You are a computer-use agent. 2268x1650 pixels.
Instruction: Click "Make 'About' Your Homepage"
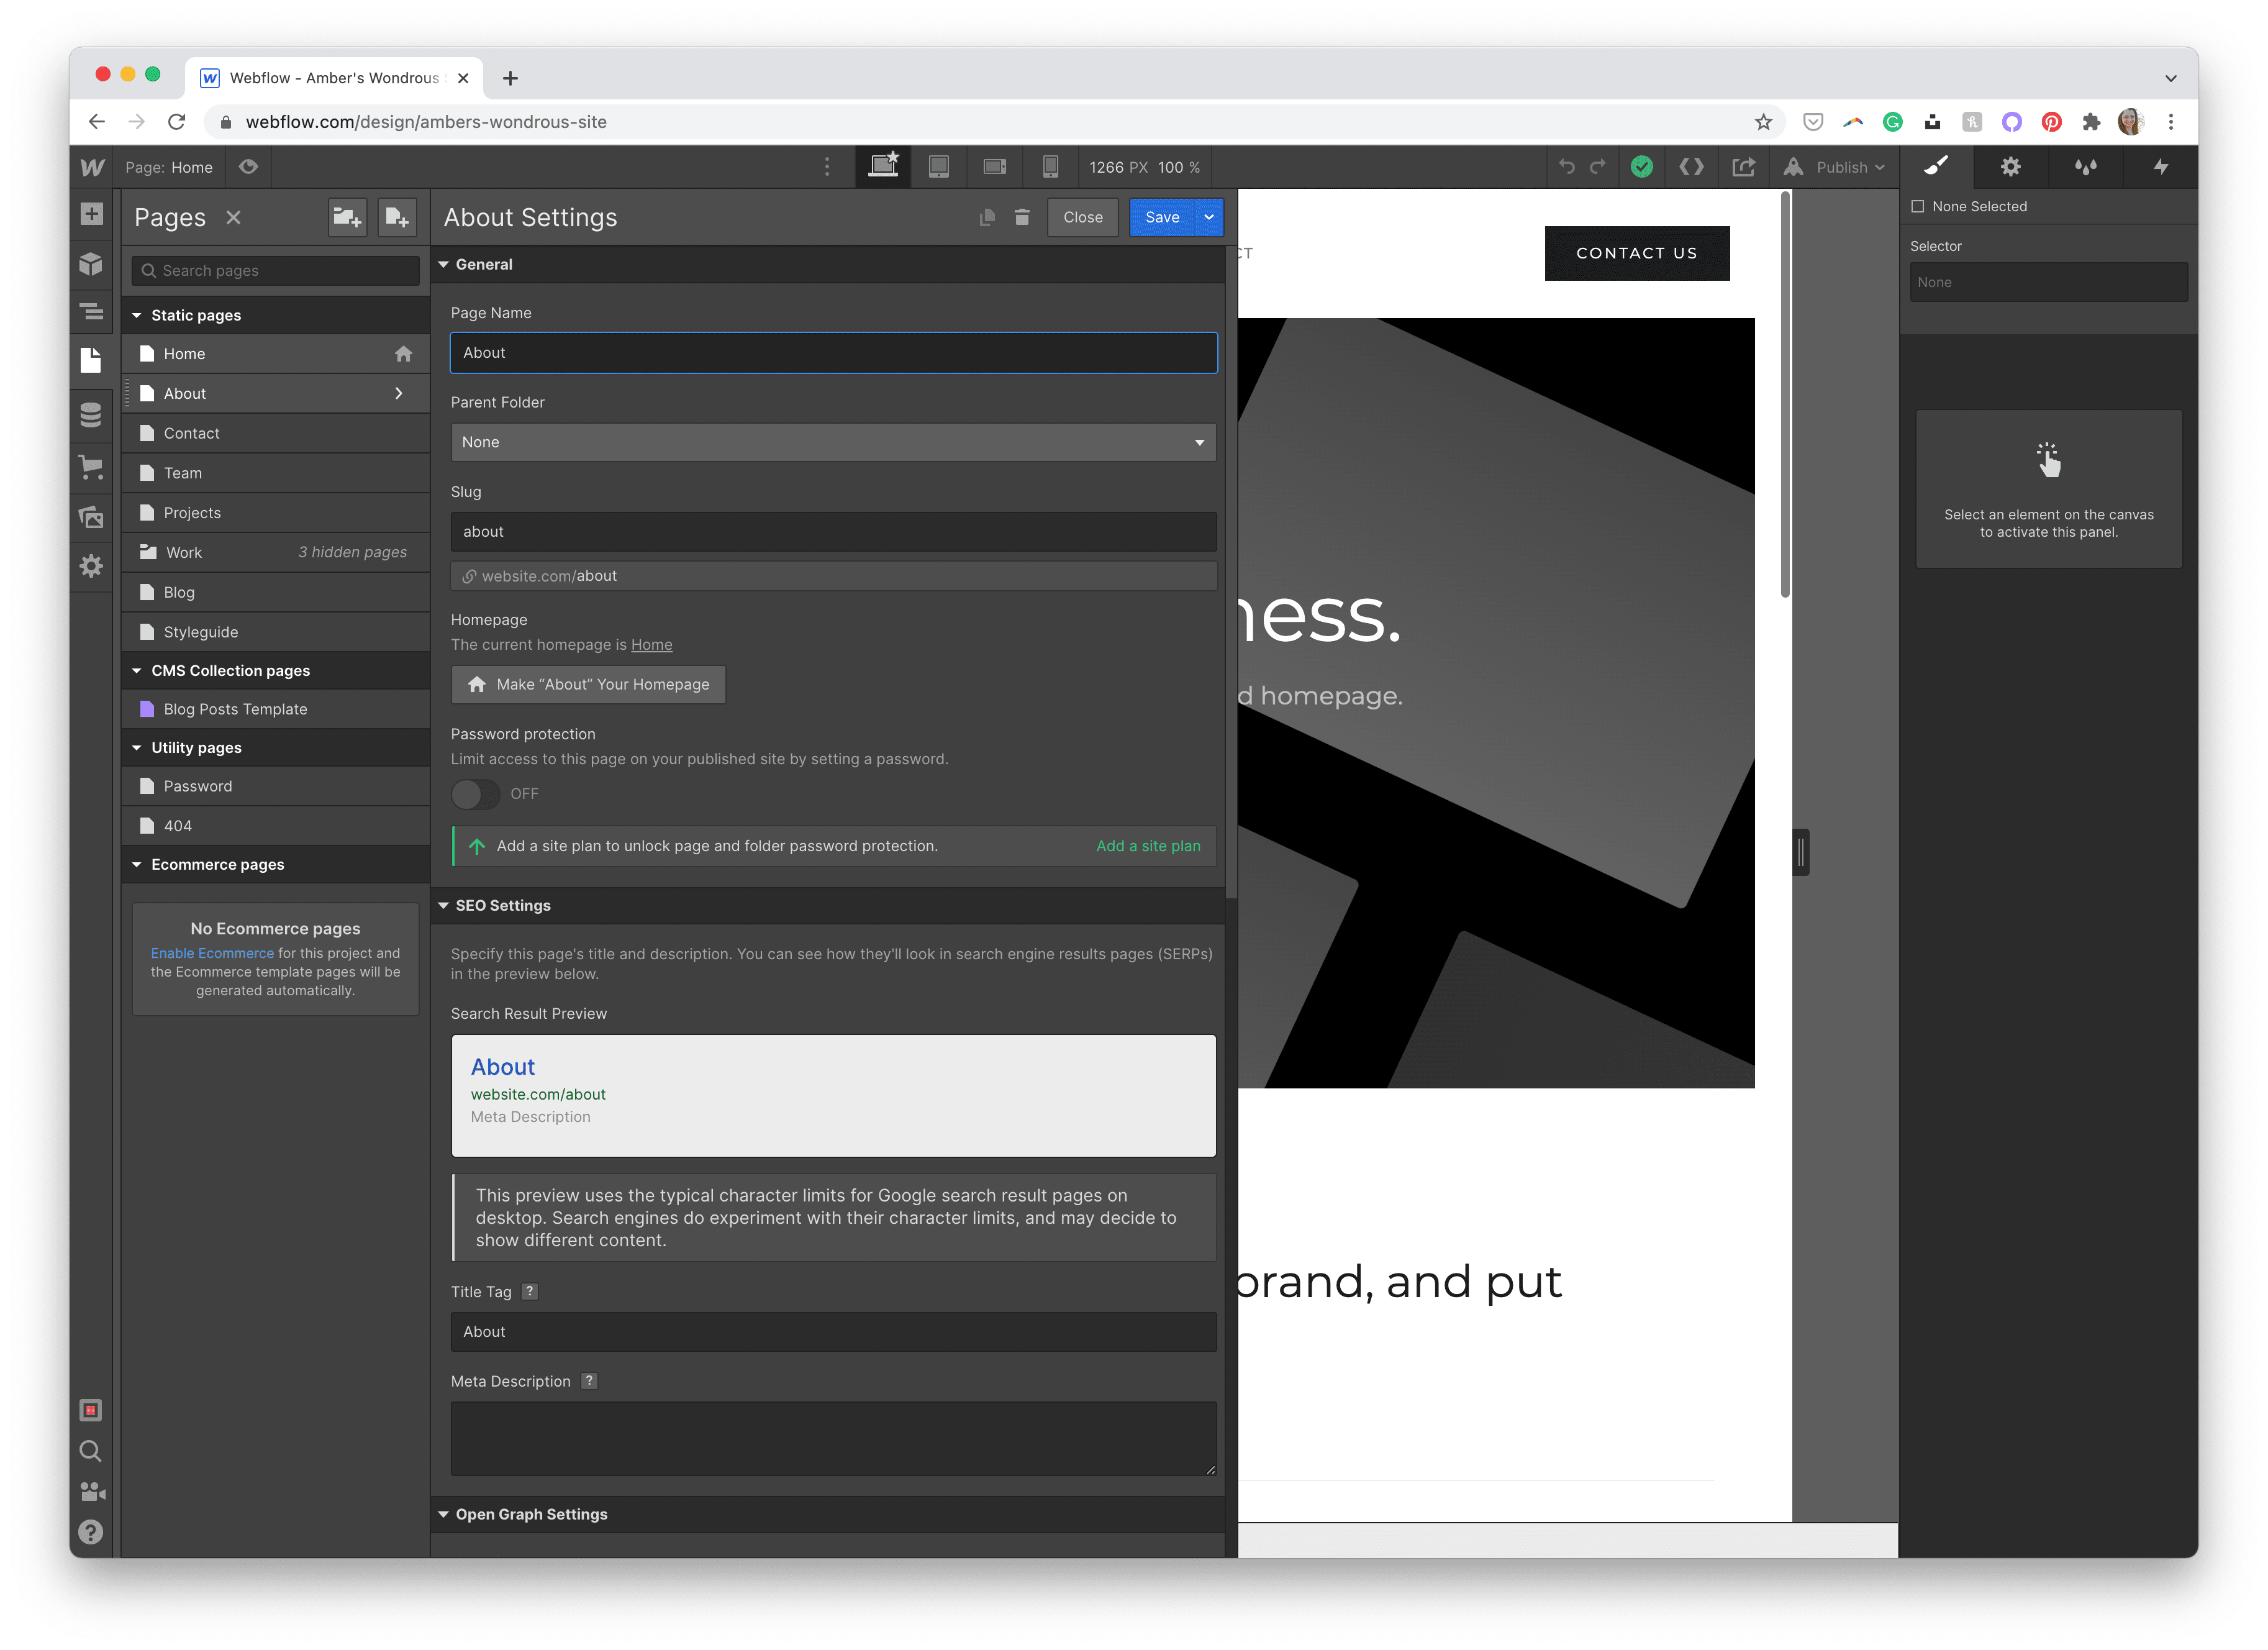(x=588, y=685)
